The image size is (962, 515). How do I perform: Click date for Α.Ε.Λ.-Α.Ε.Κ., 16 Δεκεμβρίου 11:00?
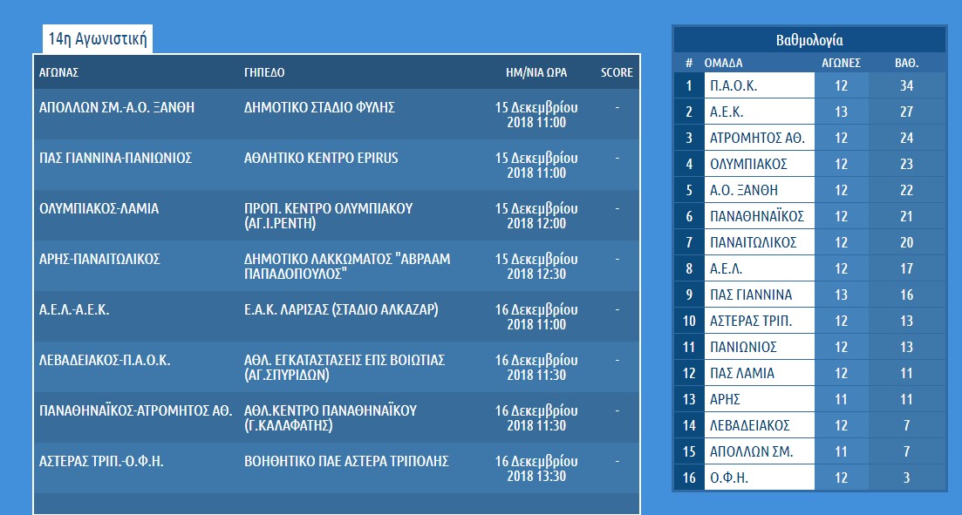pyautogui.click(x=536, y=317)
